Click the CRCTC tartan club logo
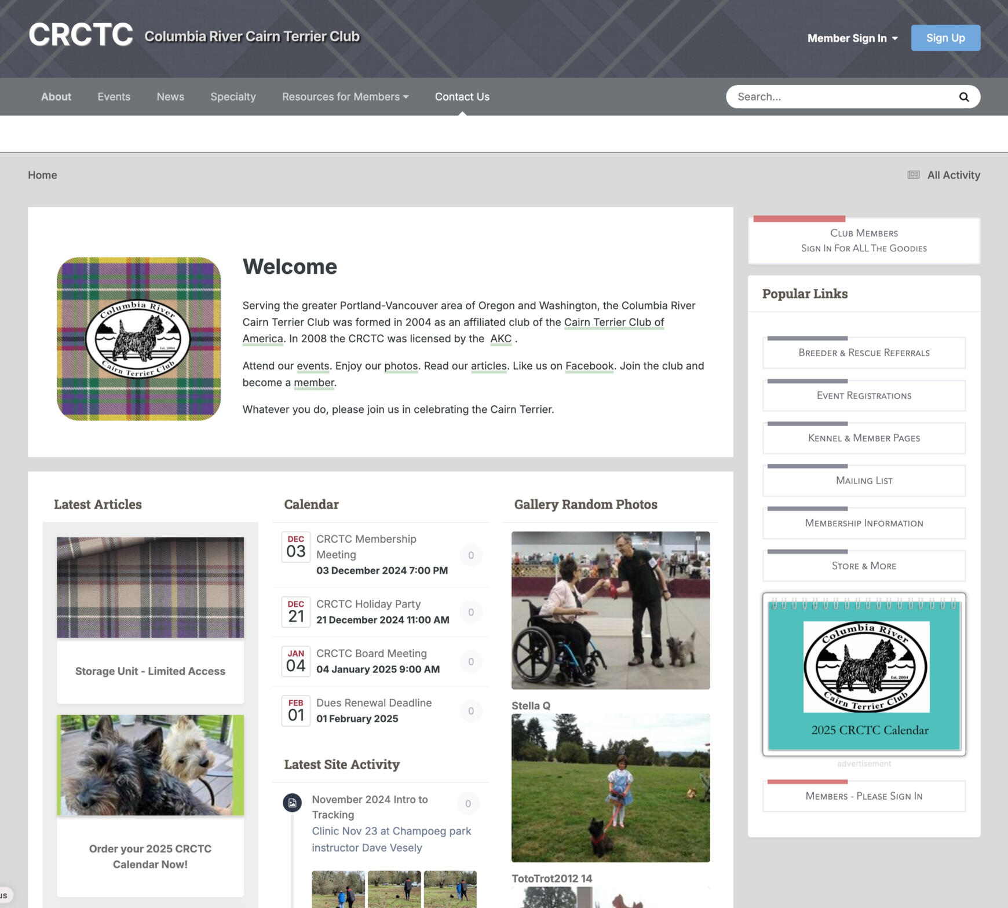The image size is (1008, 908). tap(139, 340)
